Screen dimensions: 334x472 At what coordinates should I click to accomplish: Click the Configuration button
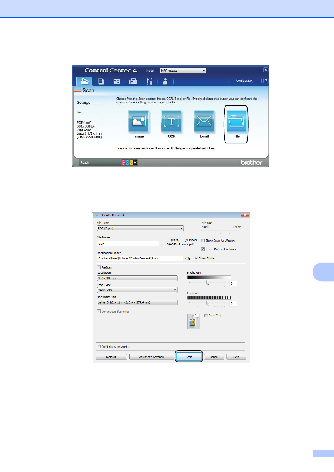245,81
